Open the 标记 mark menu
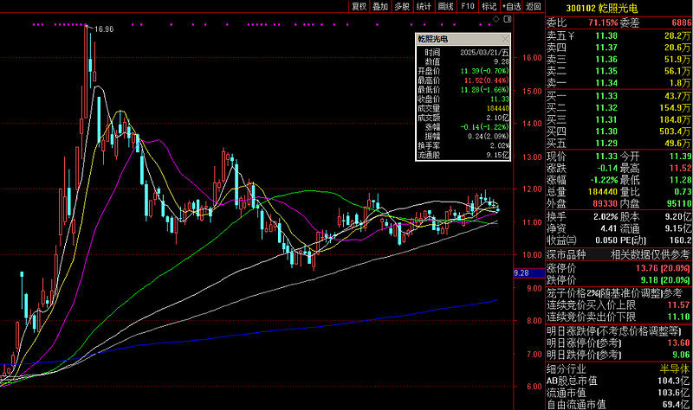This screenshot has width=693, height=410. pos(489,6)
